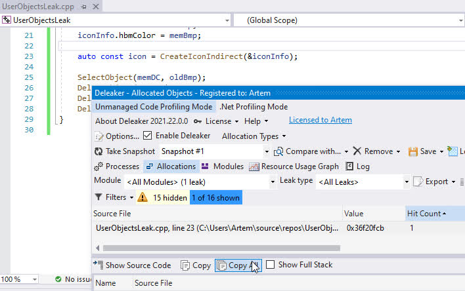Open the Log tab
Image resolution: width=465 pixels, height=291 pixels.
(x=358, y=166)
